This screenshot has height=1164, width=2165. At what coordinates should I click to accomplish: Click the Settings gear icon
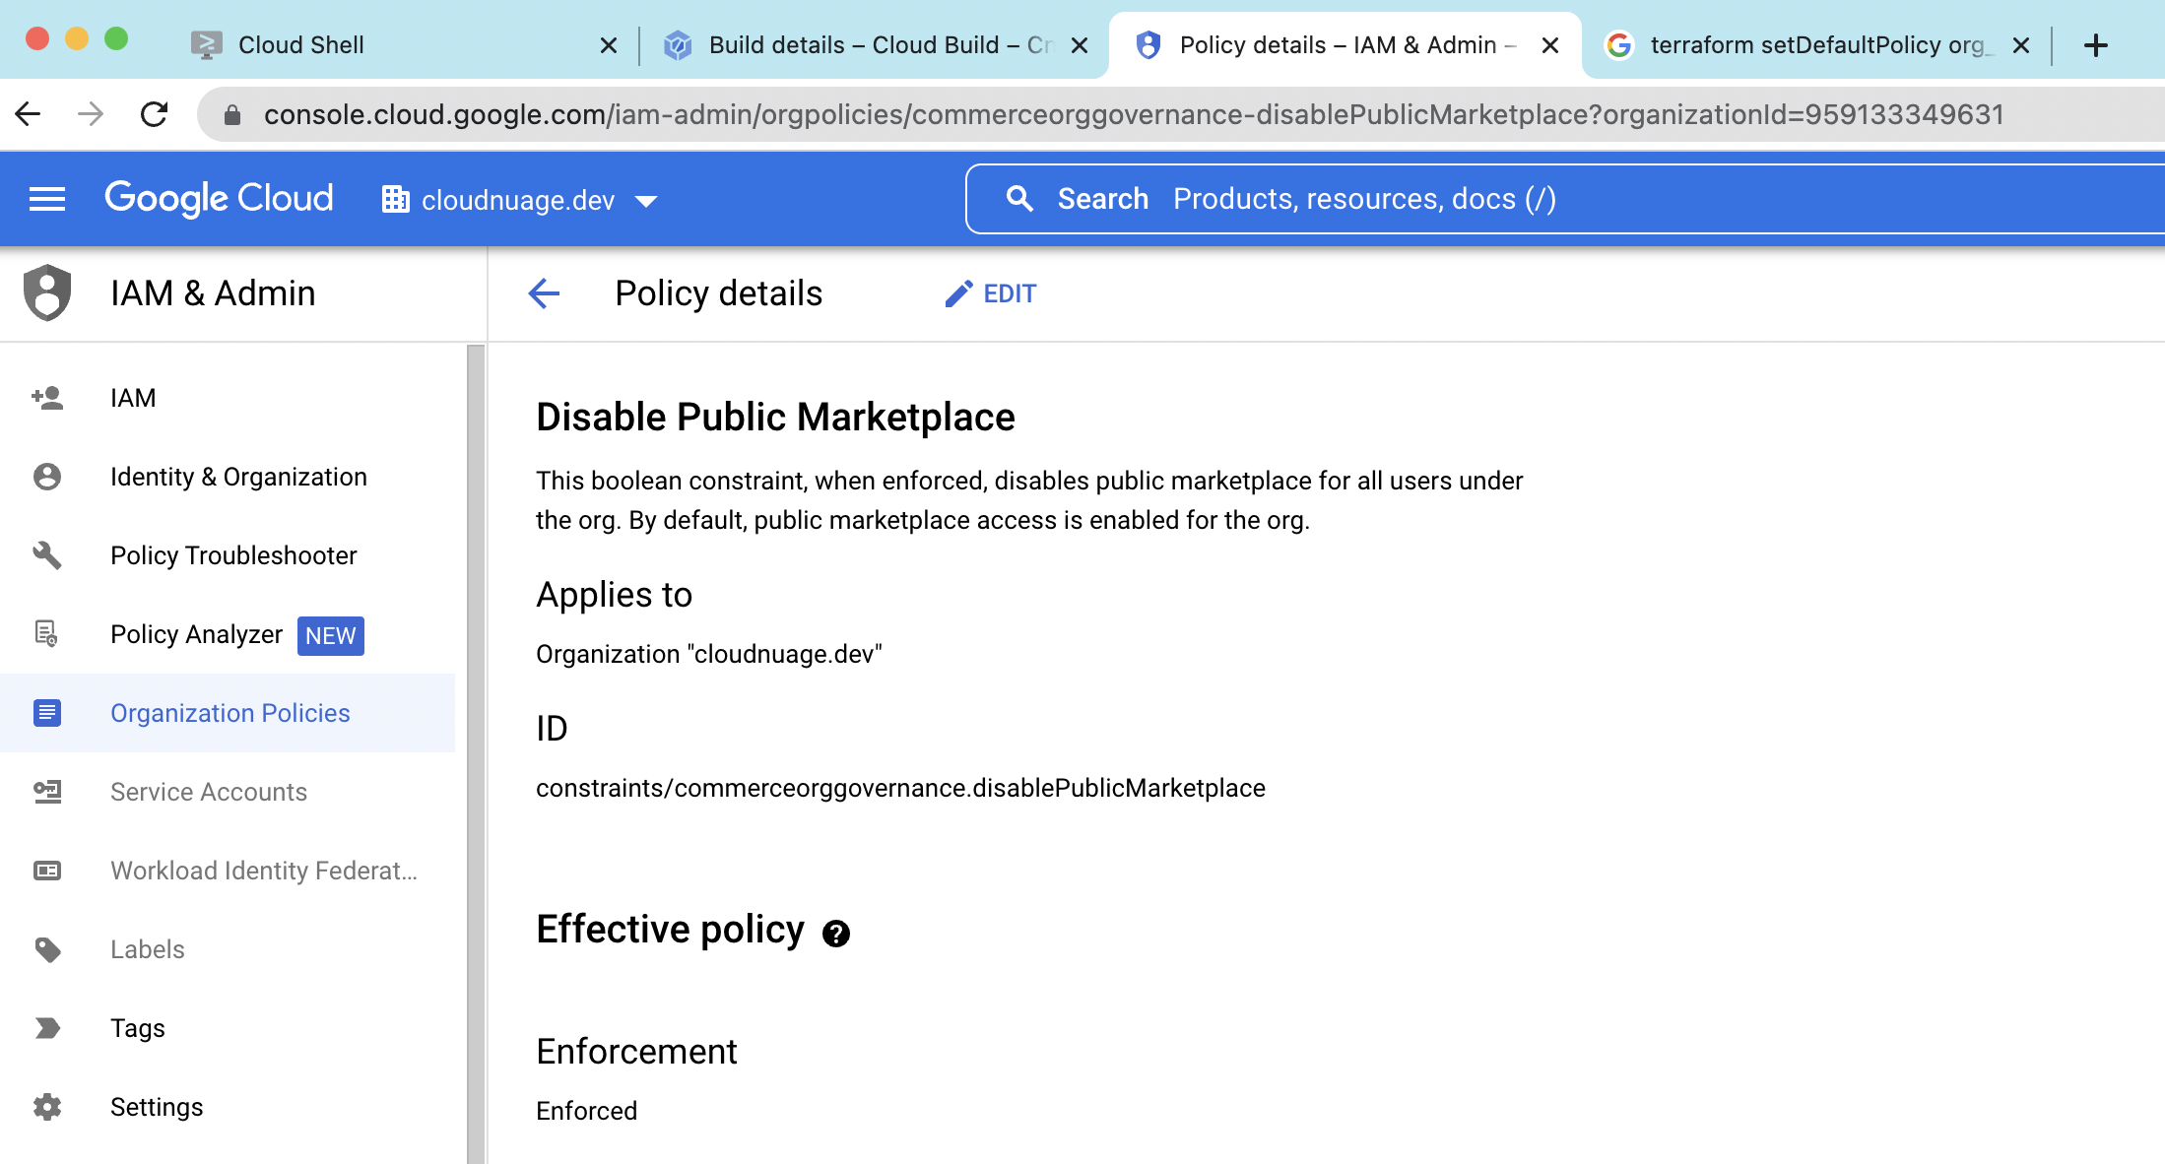point(46,1106)
